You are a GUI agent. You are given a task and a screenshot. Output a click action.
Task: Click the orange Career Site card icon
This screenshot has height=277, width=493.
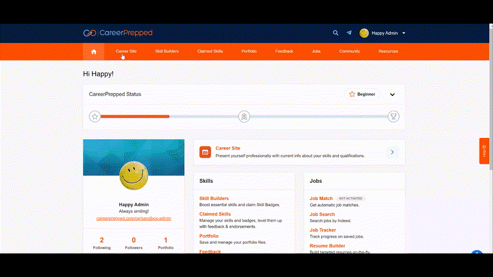click(x=205, y=152)
